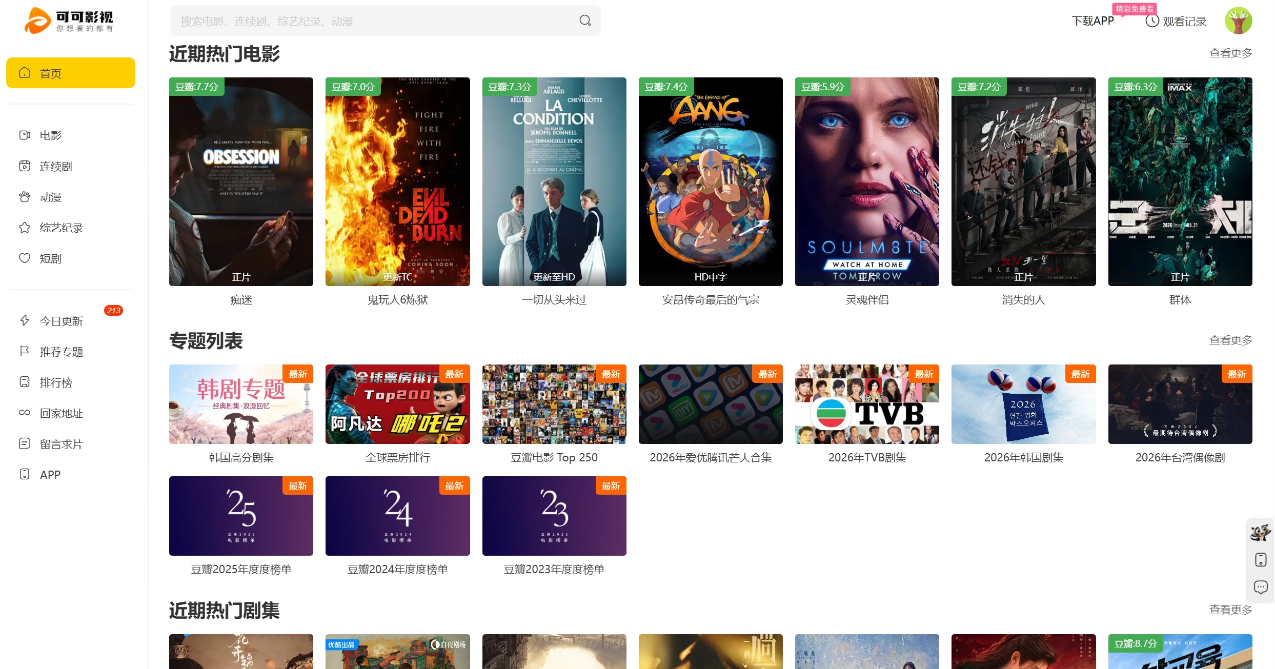Open the 豆瓣2023年度度榜单 card

pyautogui.click(x=554, y=516)
